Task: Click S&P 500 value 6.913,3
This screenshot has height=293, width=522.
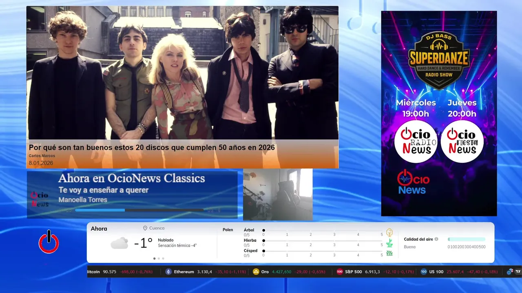Action: 373,272
